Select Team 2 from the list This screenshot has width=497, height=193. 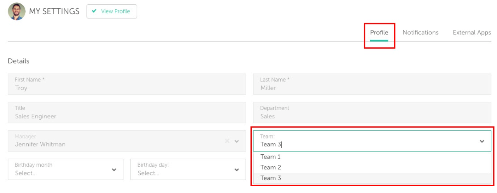372,167
